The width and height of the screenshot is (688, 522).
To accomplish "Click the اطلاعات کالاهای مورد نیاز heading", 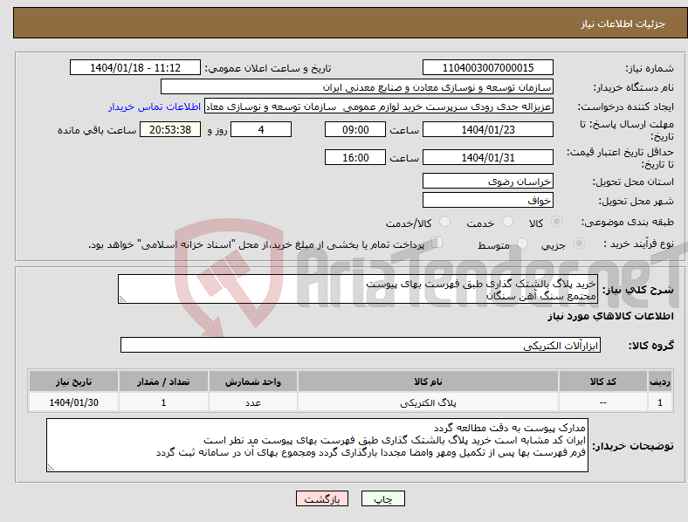I will pyautogui.click(x=610, y=316).
